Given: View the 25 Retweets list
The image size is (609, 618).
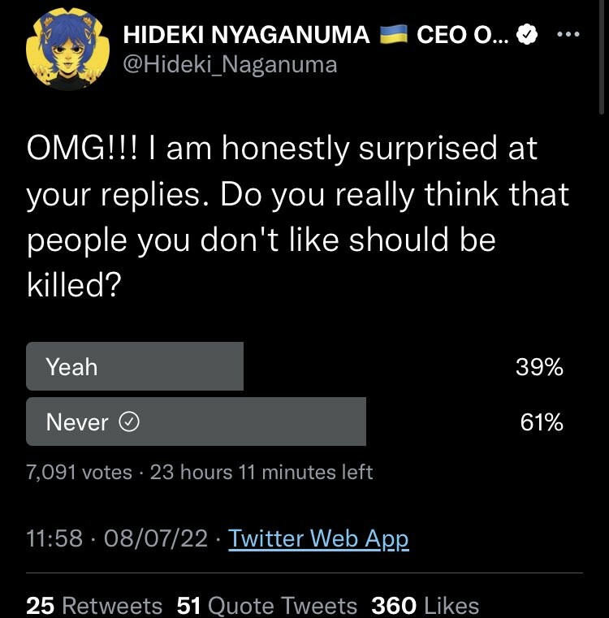Looking at the screenshot, I should coord(94,606).
